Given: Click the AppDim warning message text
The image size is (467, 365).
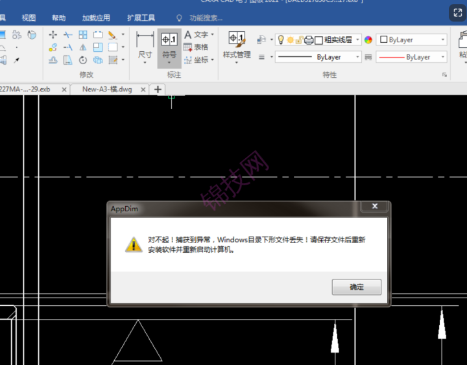Looking at the screenshot, I should tap(256, 244).
